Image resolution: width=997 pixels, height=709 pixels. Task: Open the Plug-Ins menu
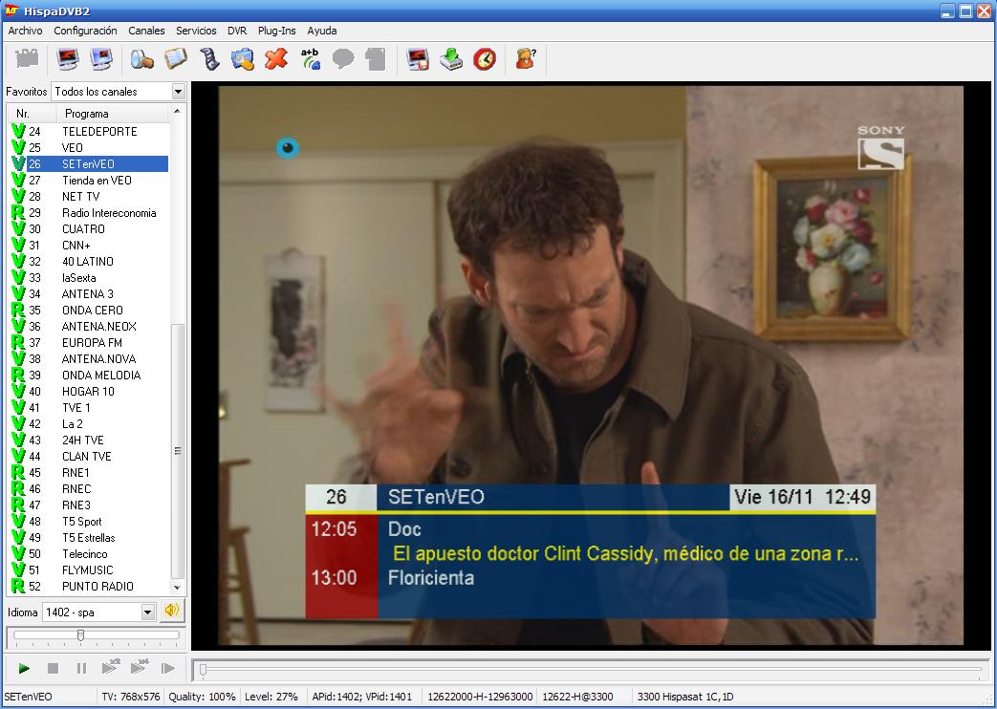276,31
